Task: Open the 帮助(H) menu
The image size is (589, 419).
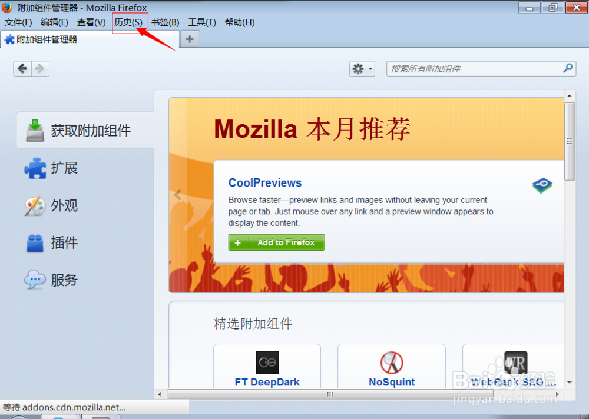Action: tap(240, 22)
